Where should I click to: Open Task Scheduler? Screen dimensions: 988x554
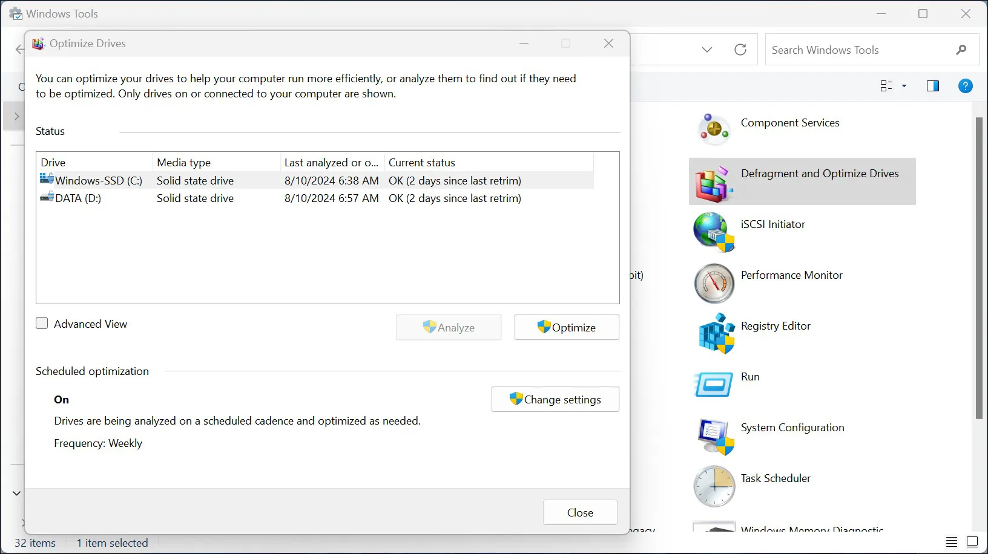click(776, 478)
